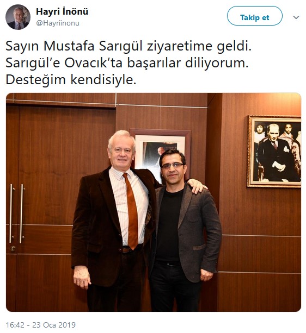This screenshot has width=306, height=333.
Task: Expand the tweet options chevron arrow
Action: point(296,17)
